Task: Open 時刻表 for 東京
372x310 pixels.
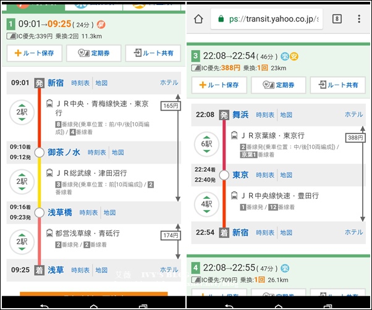Action: (x=265, y=175)
